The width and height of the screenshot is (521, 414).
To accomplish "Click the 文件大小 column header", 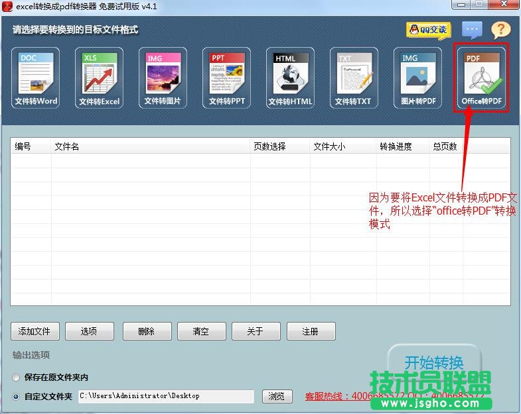I will [x=343, y=146].
